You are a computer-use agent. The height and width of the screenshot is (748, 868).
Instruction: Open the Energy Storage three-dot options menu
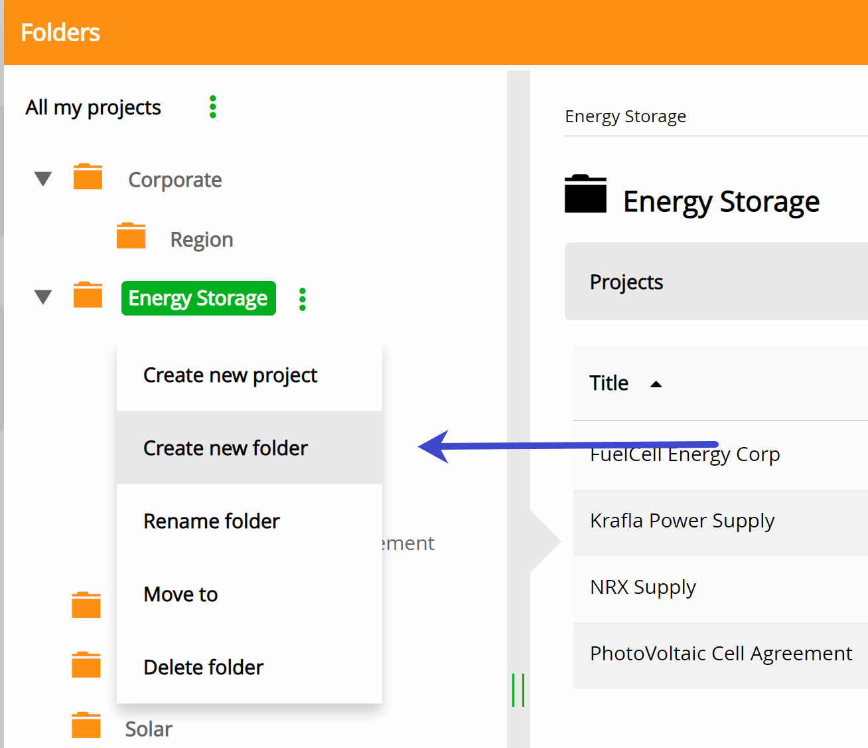coord(303,300)
